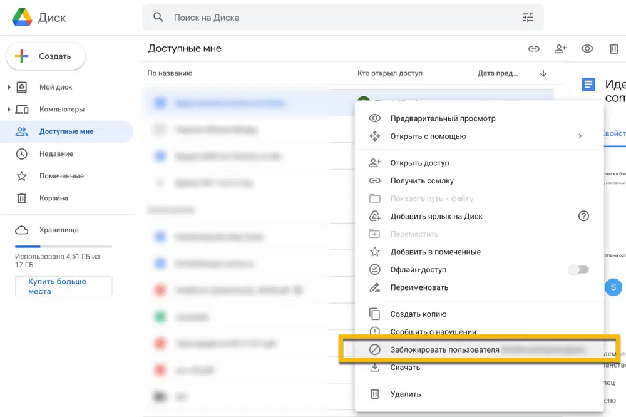Viewport: 626px width, 417px height.
Task: Click the Google Drive logo
Action: (x=23, y=18)
